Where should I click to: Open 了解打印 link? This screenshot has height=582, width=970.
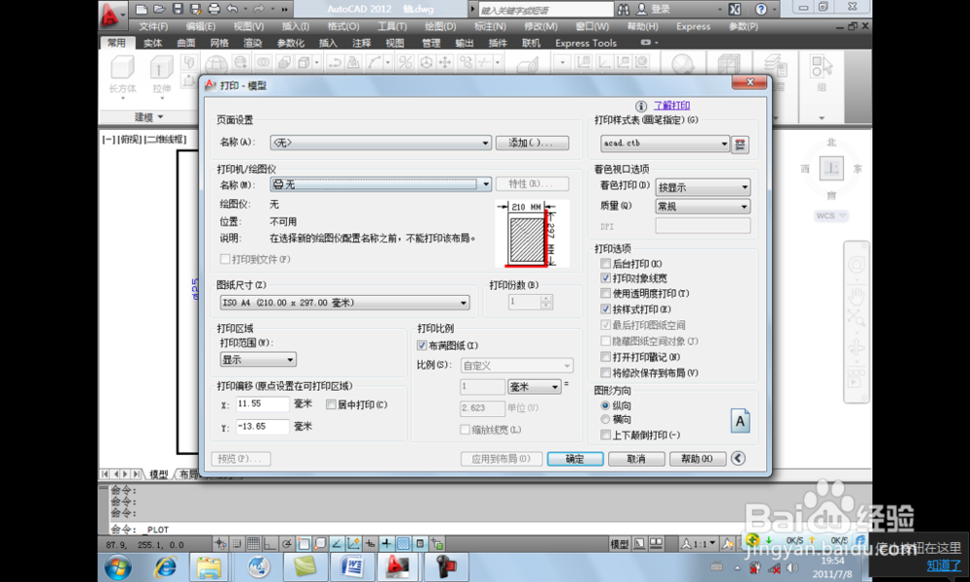pos(672,106)
